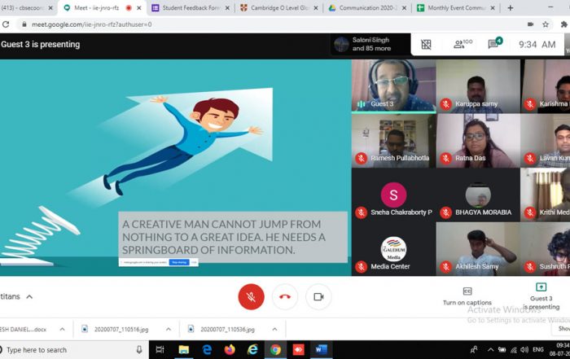Image resolution: width=570 pixels, height=359 pixels.
Task: Turn off the camera button
Action: [x=318, y=296]
